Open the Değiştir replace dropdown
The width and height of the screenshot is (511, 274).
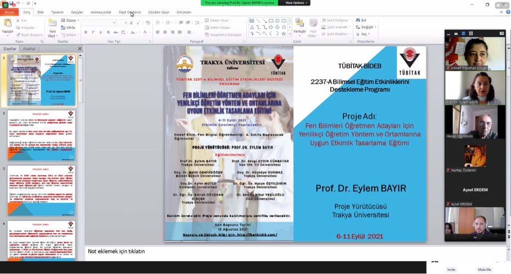click(366, 27)
